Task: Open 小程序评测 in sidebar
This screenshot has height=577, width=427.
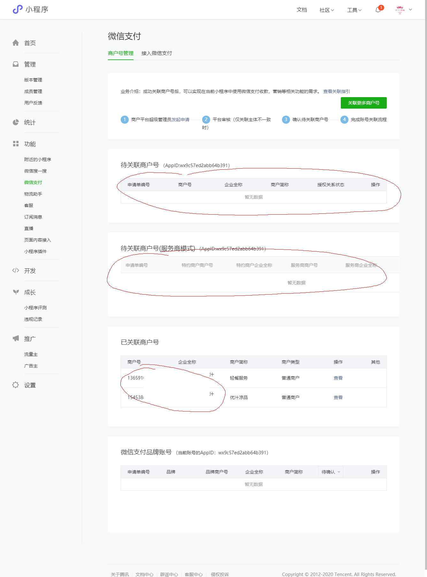Action: (x=35, y=308)
